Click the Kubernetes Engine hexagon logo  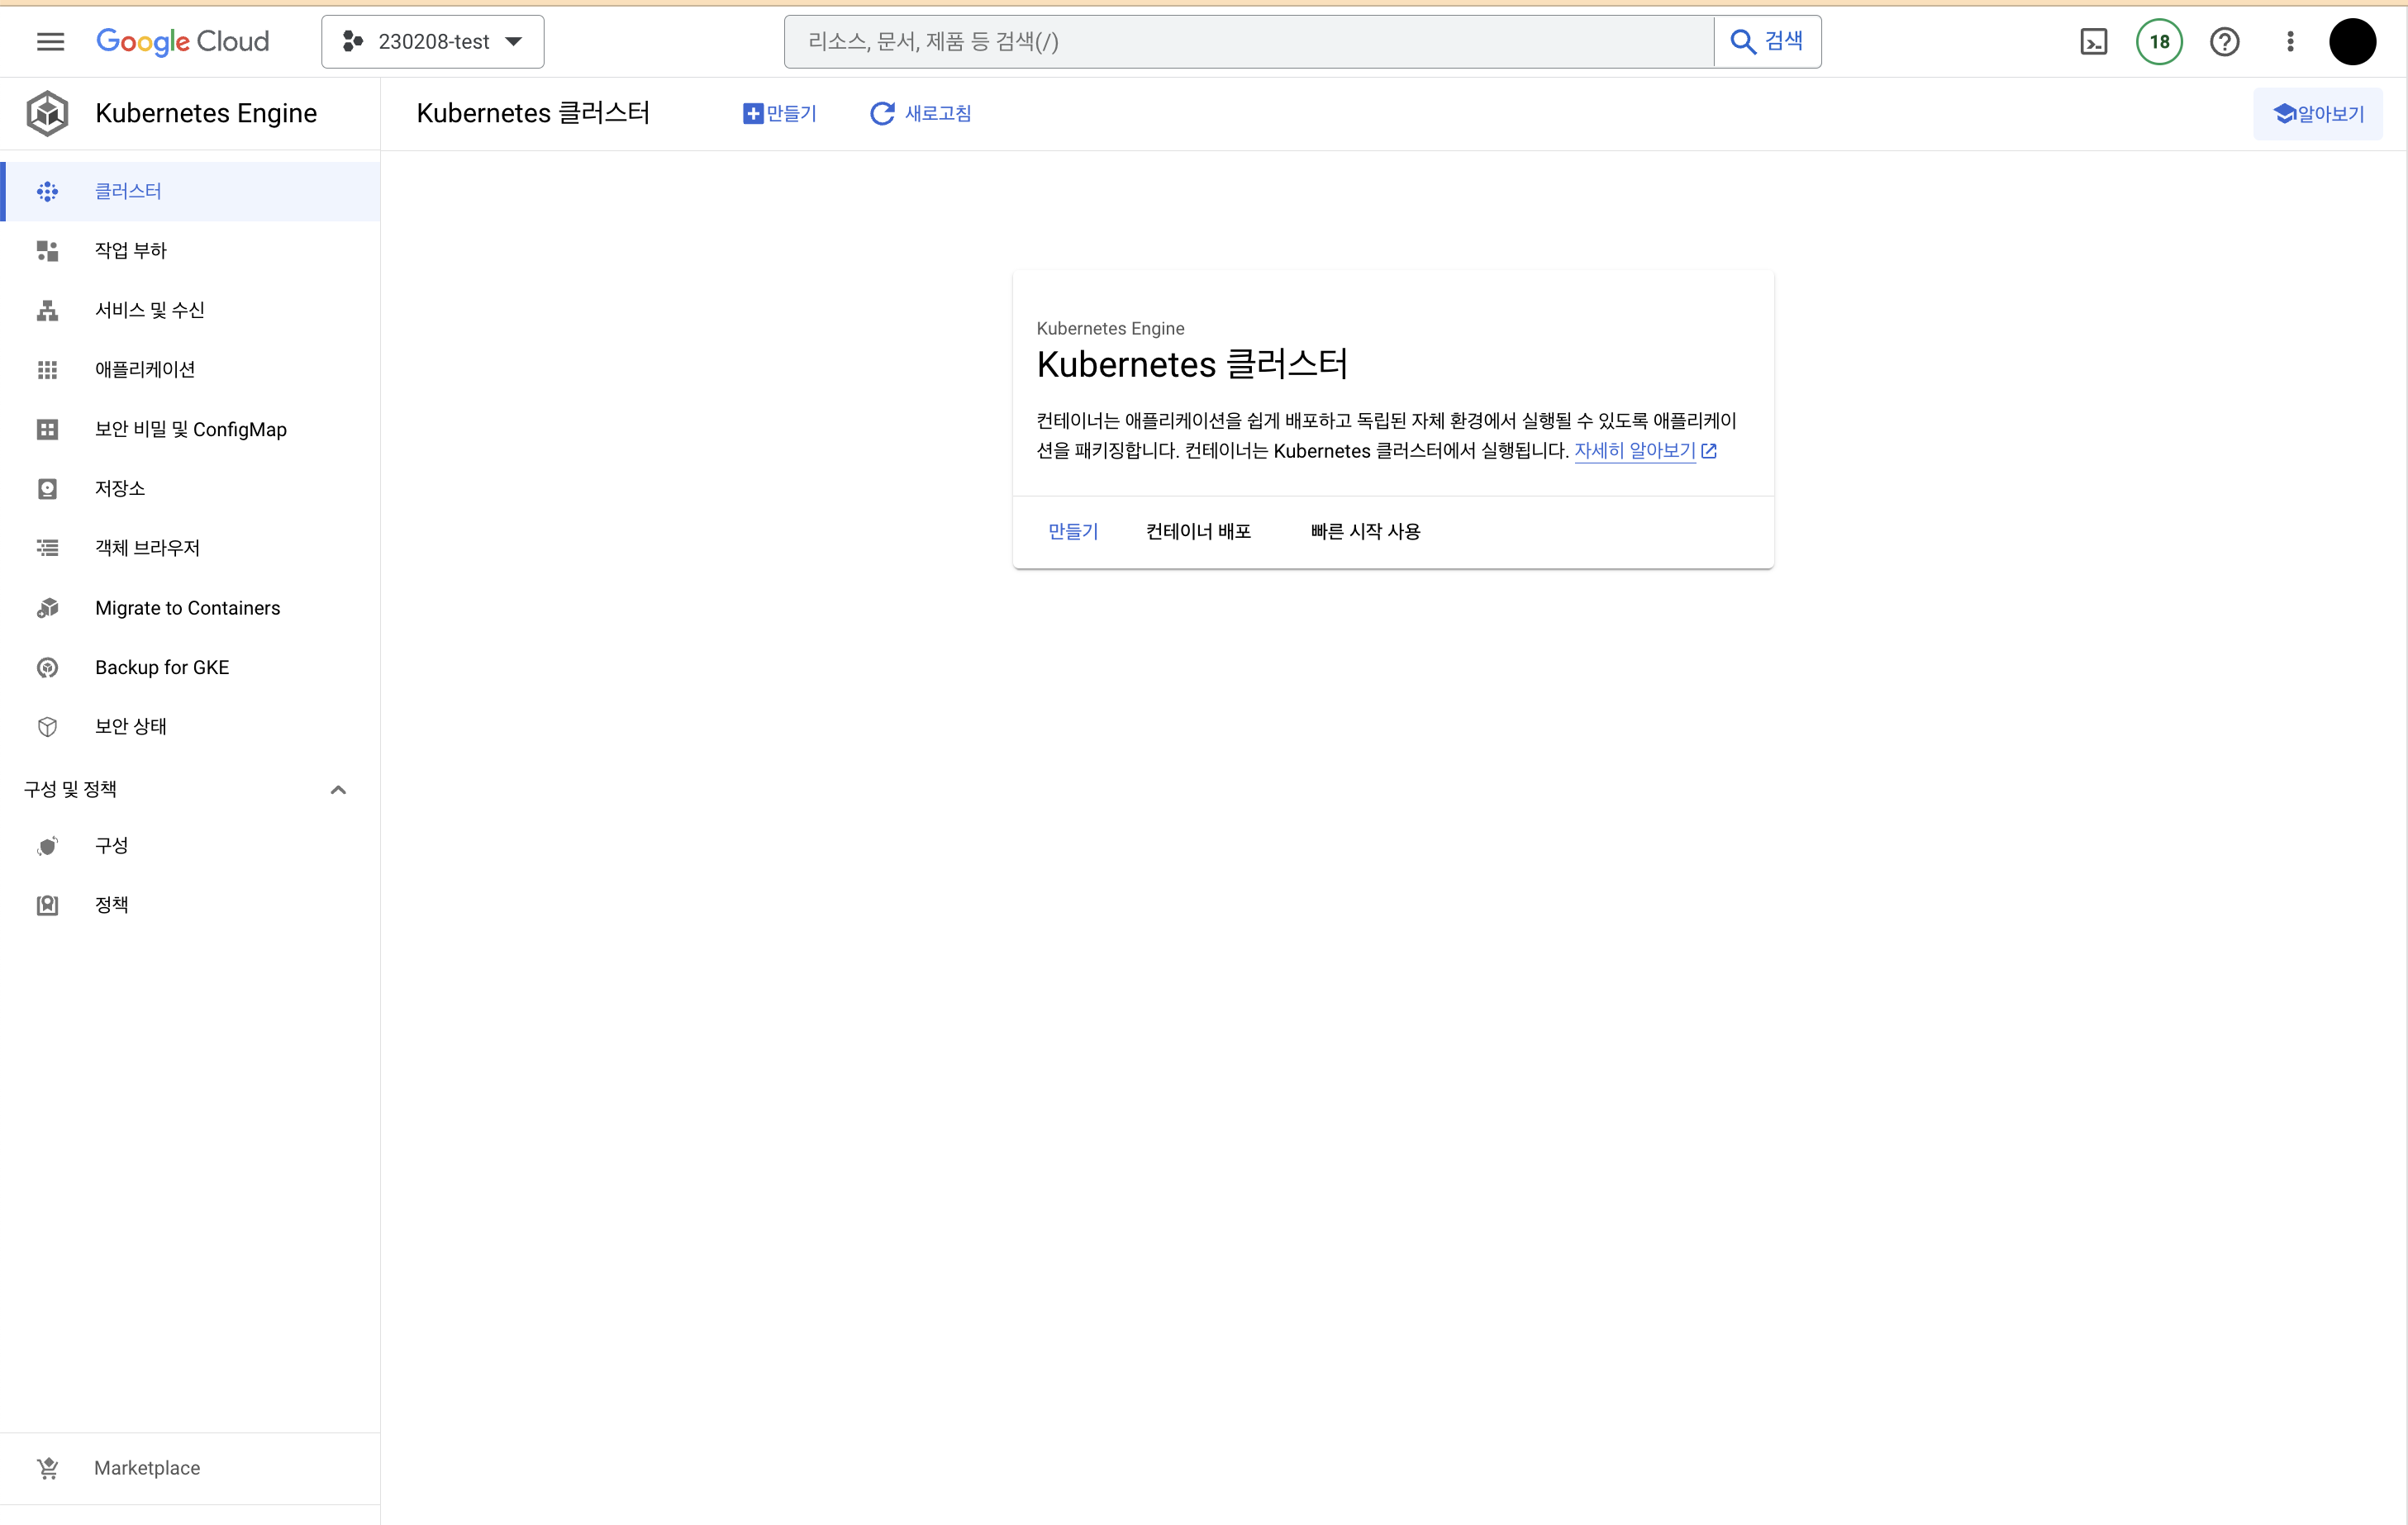47,113
